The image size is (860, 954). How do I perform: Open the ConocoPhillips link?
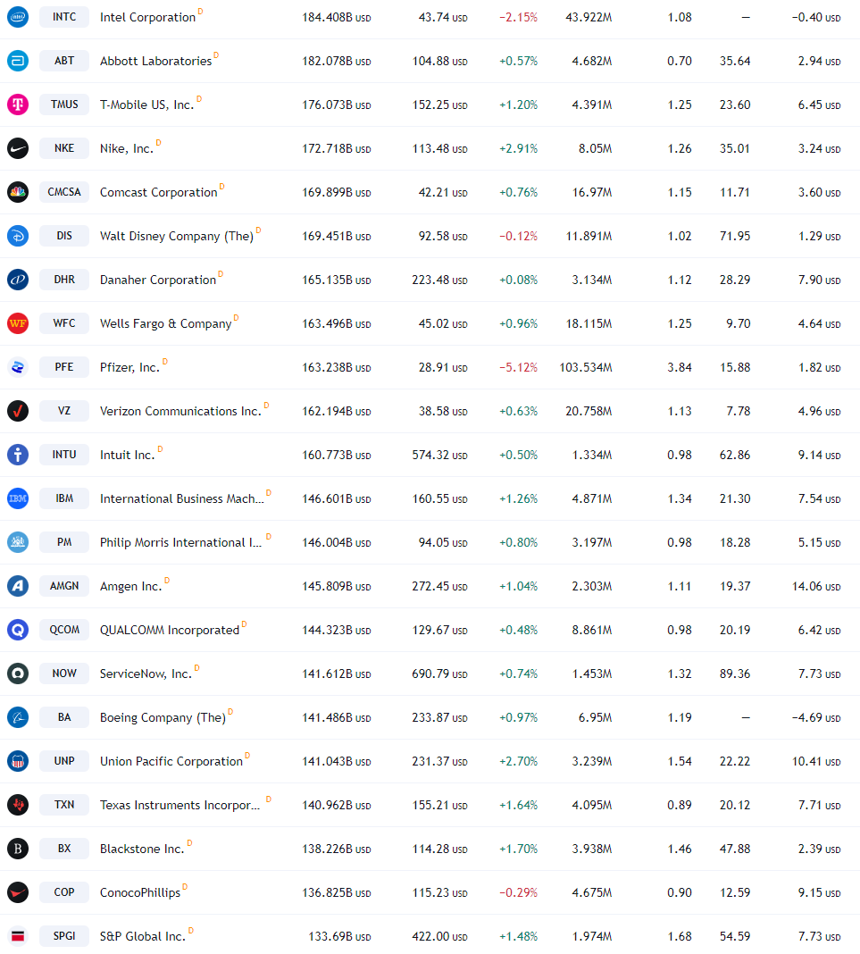point(140,892)
